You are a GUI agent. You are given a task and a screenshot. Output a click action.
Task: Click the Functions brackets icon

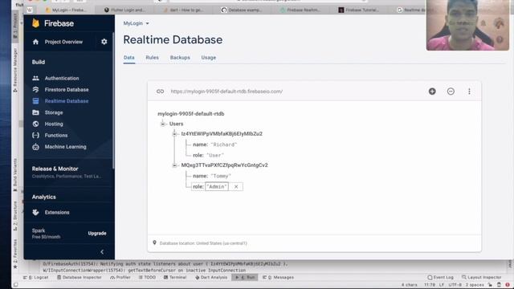pos(35,135)
